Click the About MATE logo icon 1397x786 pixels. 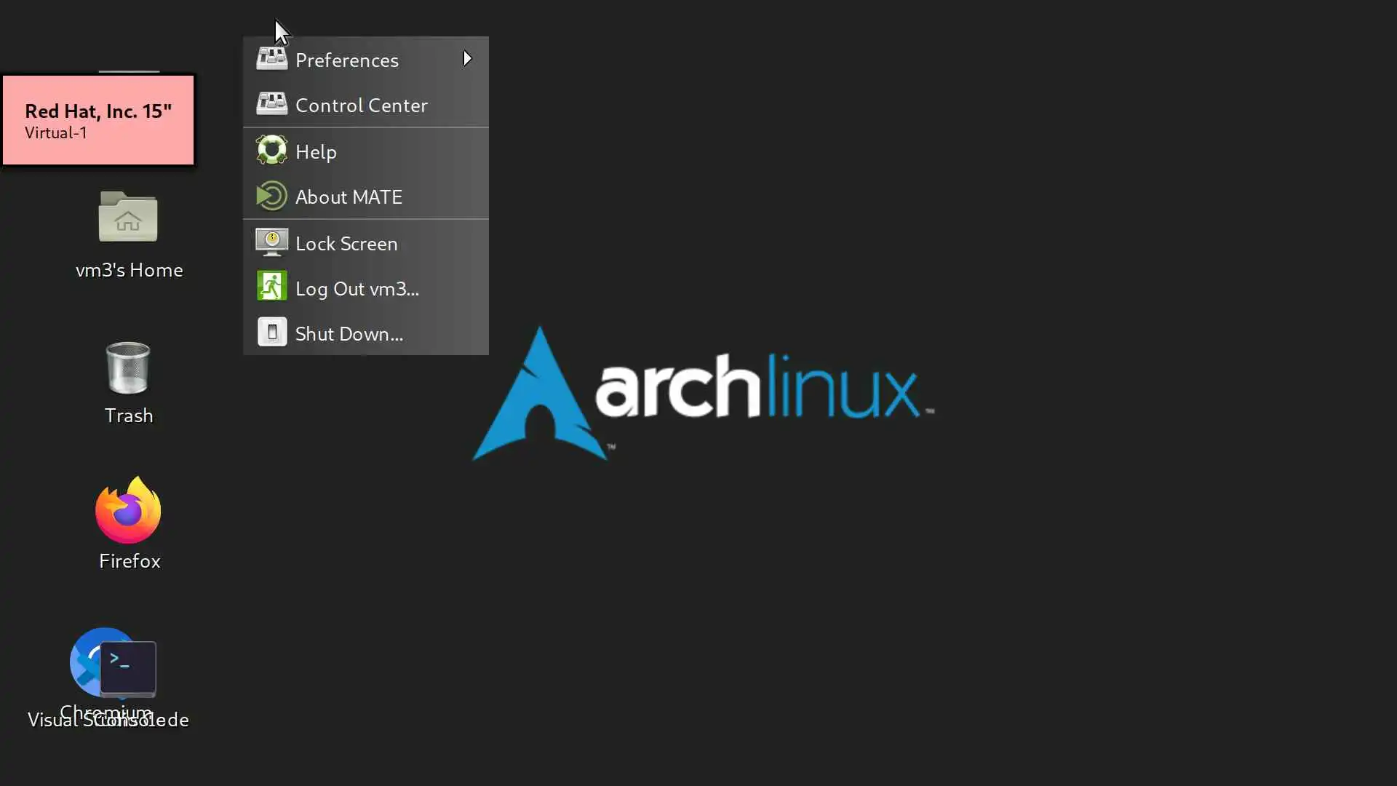pyautogui.click(x=271, y=196)
